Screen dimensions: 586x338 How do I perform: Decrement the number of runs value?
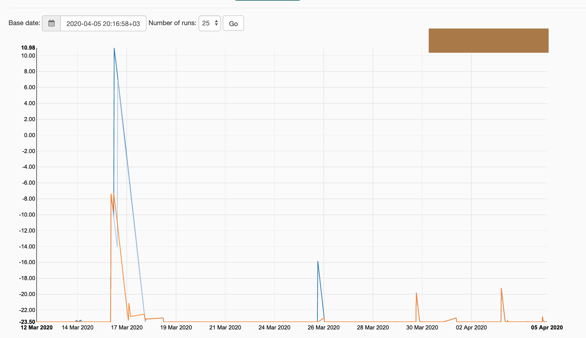click(217, 25)
